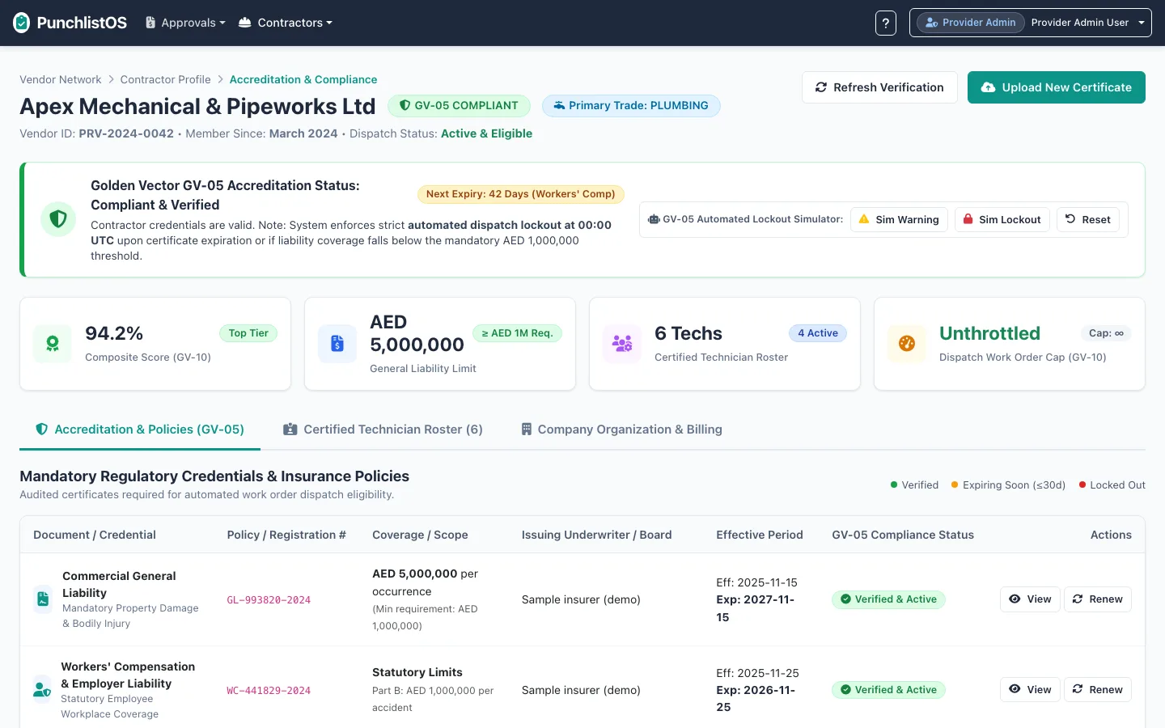Screen dimensions: 1165x728
Task: Click the 4 Active badge
Action: coord(818,333)
